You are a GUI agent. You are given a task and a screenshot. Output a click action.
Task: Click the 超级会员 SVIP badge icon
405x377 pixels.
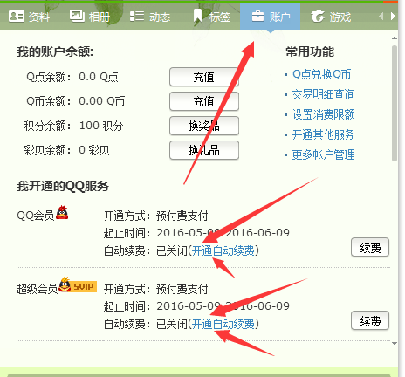[x=78, y=285]
